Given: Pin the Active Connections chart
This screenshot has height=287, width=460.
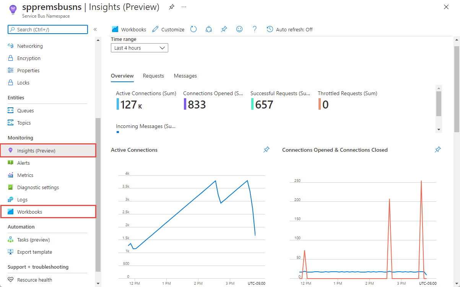Looking at the screenshot, I should tap(267, 150).
